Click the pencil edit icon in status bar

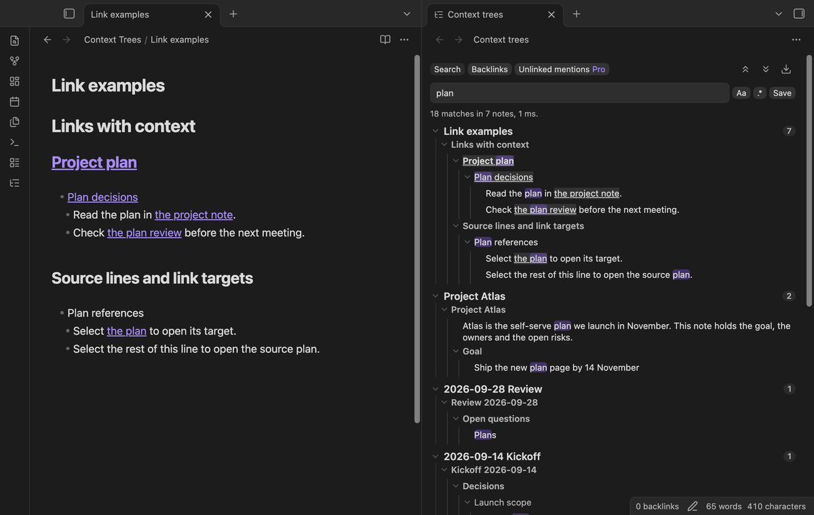coord(693,506)
